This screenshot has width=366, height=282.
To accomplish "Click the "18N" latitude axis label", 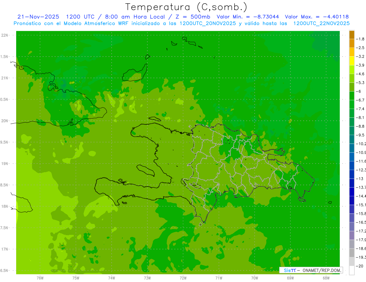I will point(5,207).
